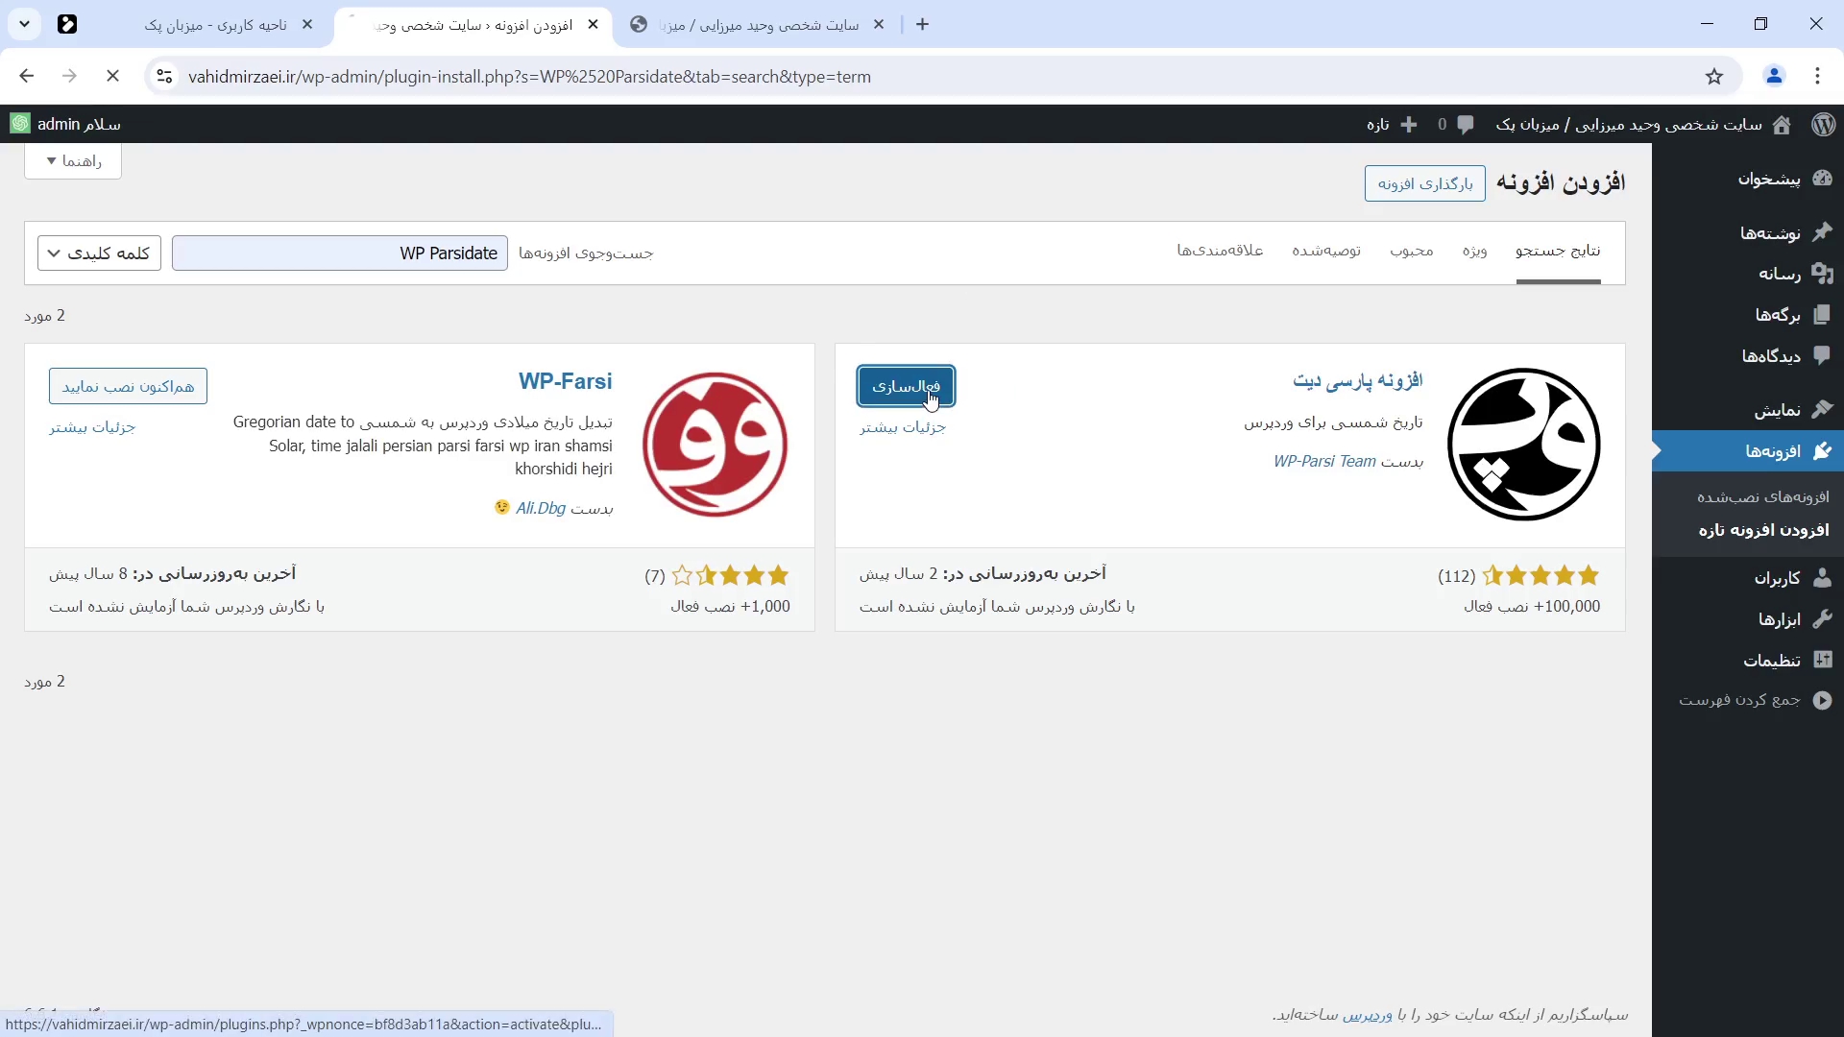Switch to the ناحیه کاربری browser tab
Image resolution: width=1844 pixels, height=1037 pixels.
coord(215,25)
